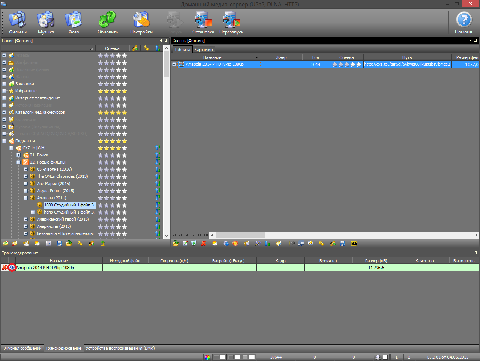The height and width of the screenshot is (361, 480).
Task: Toggle the white checkbox beside status bar user icon
Action: [x=385, y=357]
